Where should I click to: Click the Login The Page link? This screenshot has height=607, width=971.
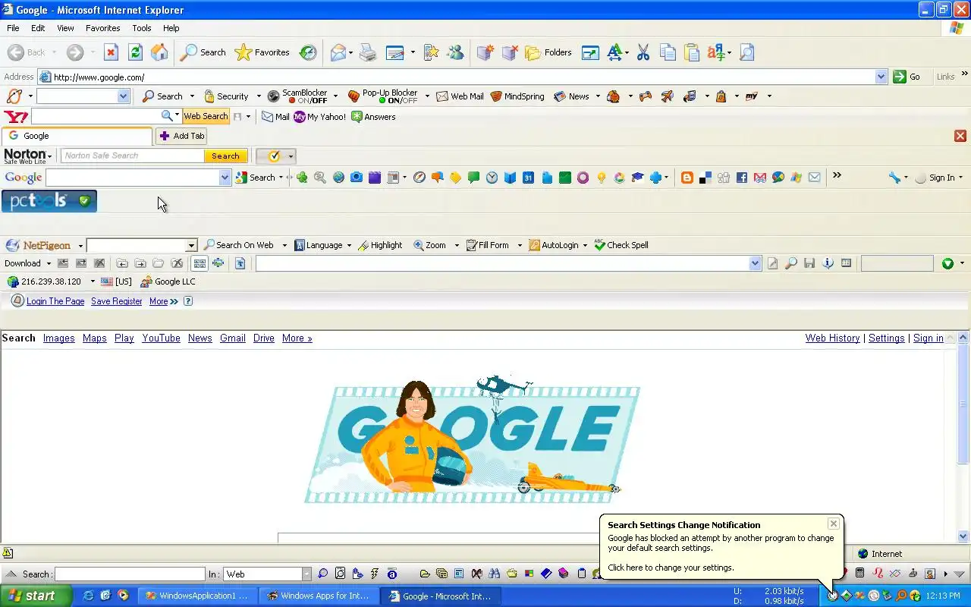[x=55, y=301]
